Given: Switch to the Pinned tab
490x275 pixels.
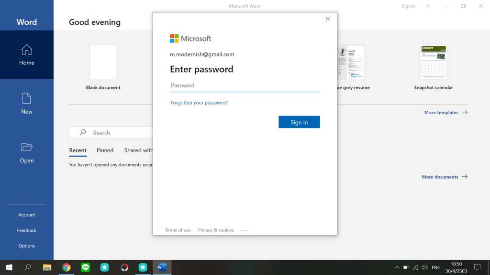Looking at the screenshot, I should (105, 150).
